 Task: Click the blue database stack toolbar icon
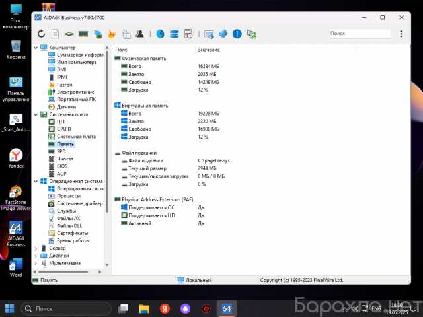pyautogui.click(x=174, y=34)
